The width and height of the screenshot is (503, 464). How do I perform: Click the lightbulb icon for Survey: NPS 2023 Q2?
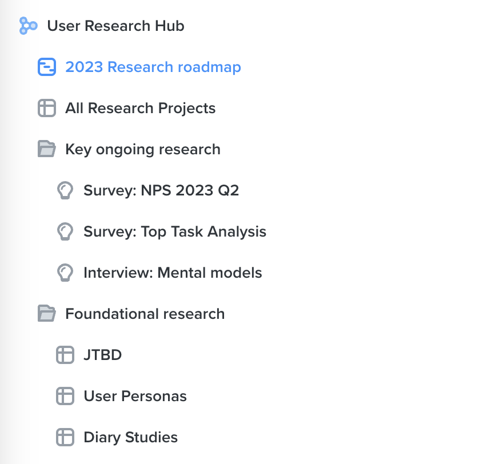click(65, 190)
